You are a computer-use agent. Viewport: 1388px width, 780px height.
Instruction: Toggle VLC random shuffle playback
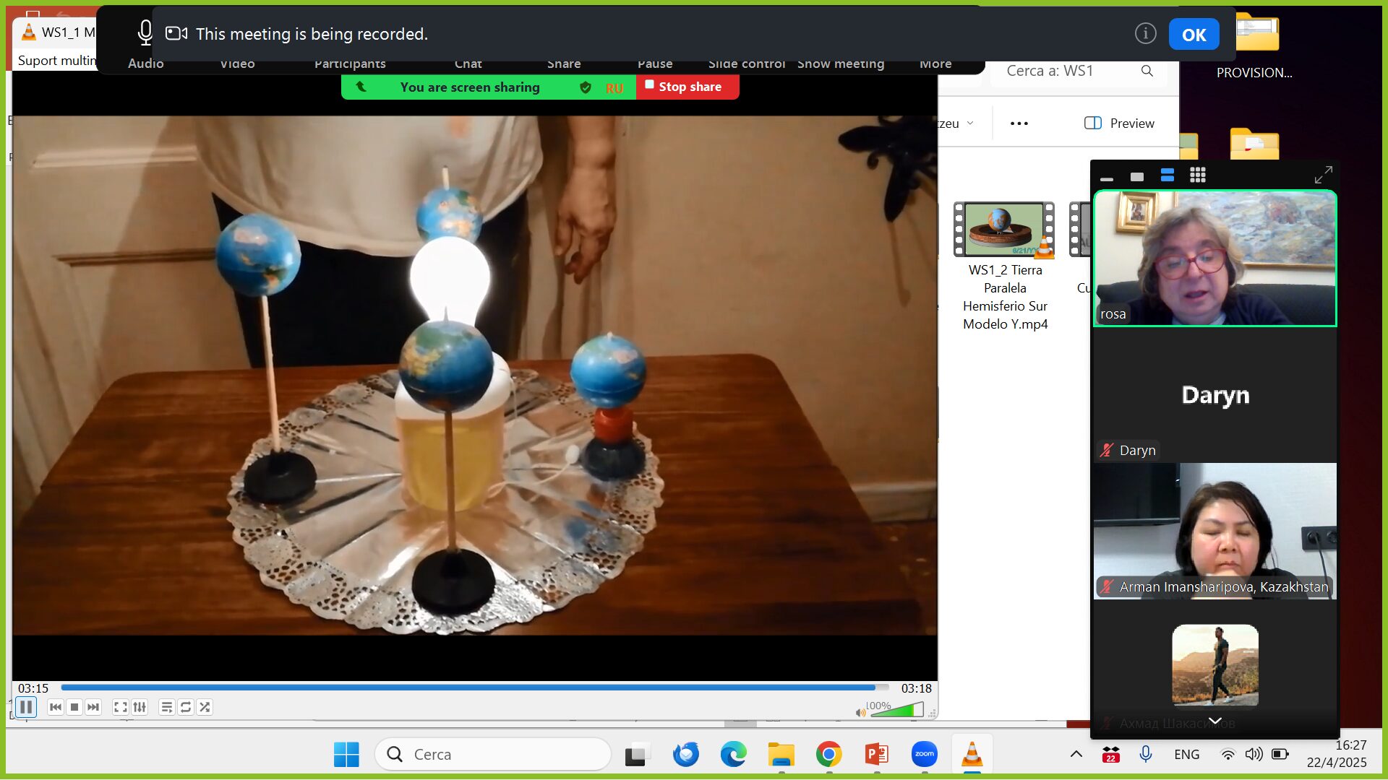(205, 707)
